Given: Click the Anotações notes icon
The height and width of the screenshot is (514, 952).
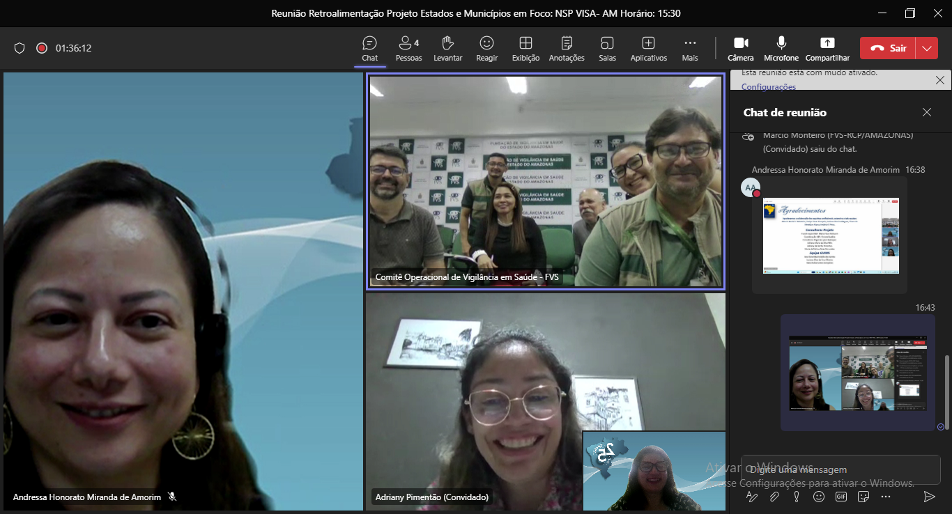Looking at the screenshot, I should pos(567,48).
